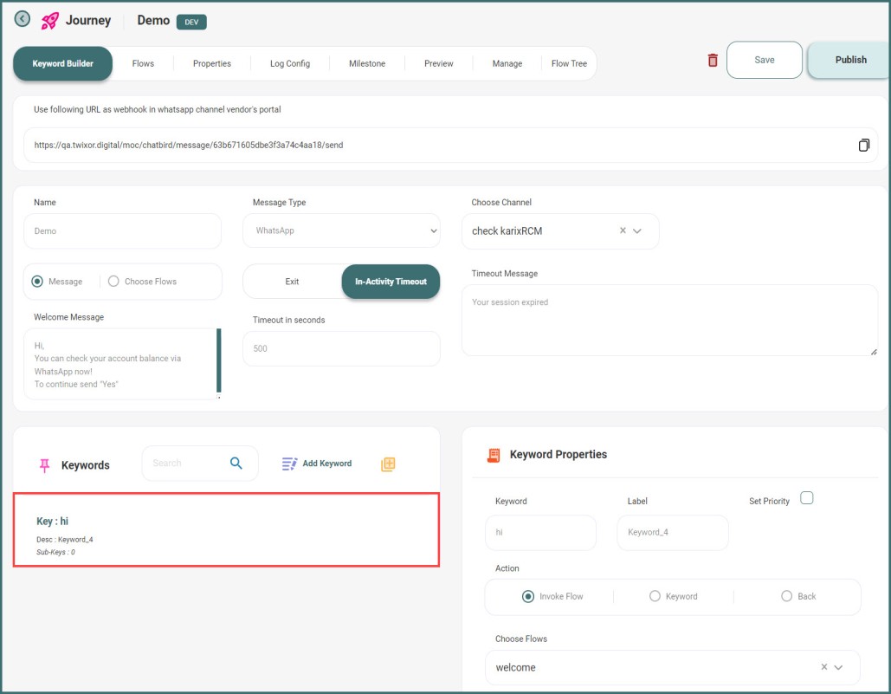The width and height of the screenshot is (891, 694).
Task: Click the red delete trash icon
Action: tap(713, 60)
